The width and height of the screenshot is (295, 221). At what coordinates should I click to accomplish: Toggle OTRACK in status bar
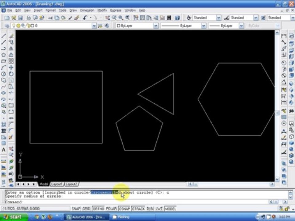138,209
